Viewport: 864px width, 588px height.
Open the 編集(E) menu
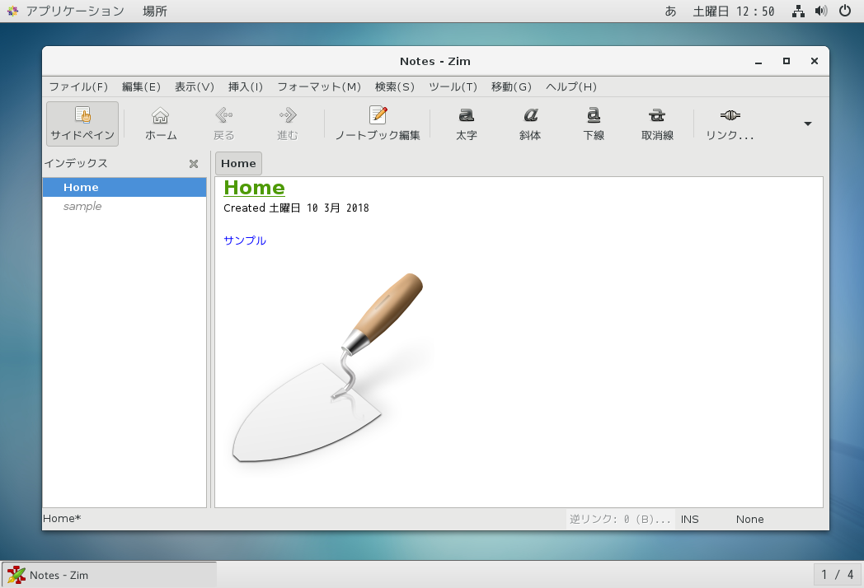coord(141,87)
